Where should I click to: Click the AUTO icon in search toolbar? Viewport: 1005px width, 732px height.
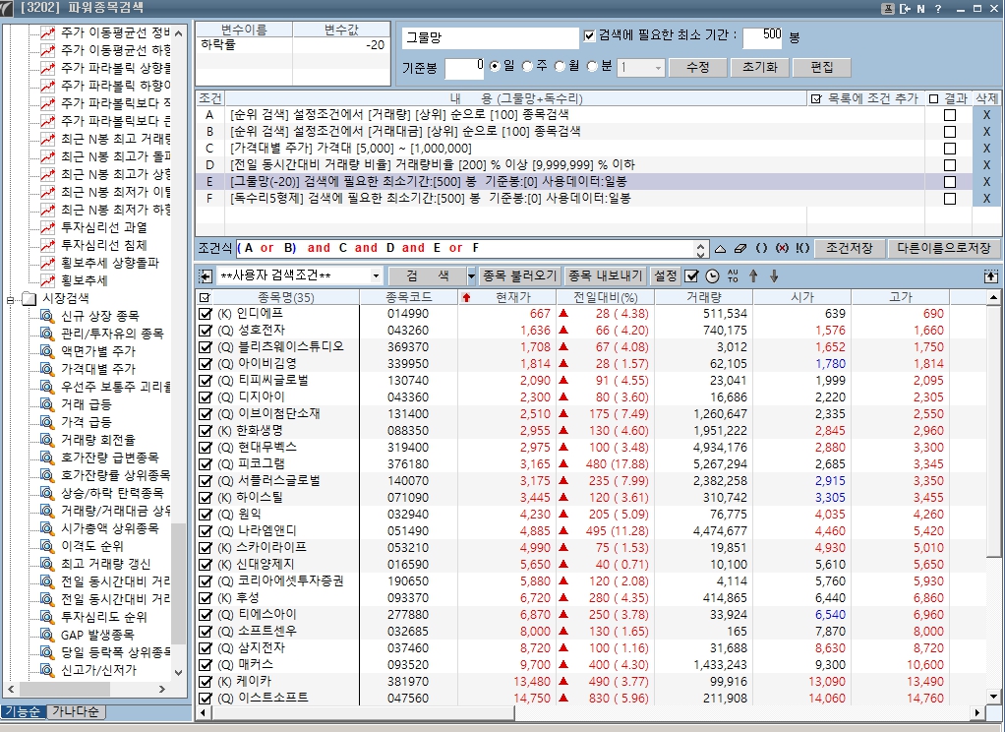tap(732, 276)
